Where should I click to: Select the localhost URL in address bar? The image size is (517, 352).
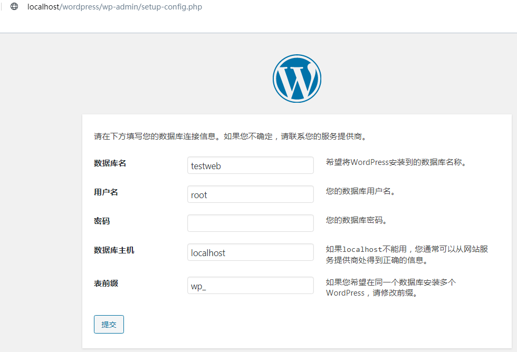(x=114, y=6)
